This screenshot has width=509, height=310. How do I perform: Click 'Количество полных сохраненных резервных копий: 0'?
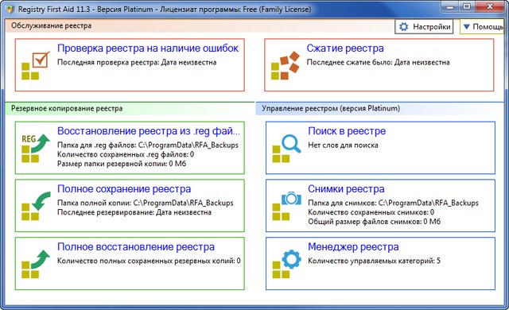click(149, 261)
